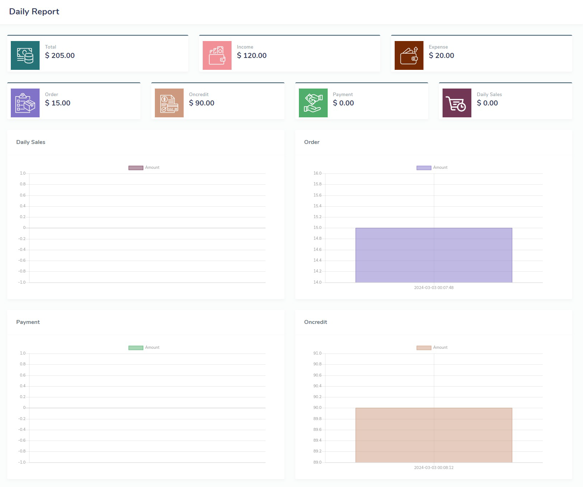Click the purple Order clipboard icon
583x487 pixels.
pyautogui.click(x=25, y=103)
